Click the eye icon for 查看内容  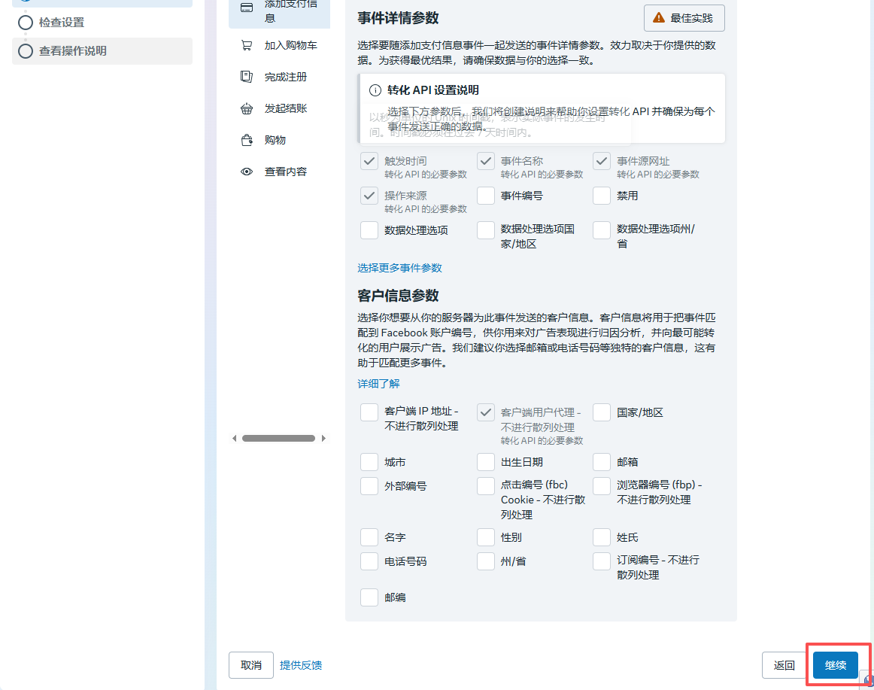[246, 172]
